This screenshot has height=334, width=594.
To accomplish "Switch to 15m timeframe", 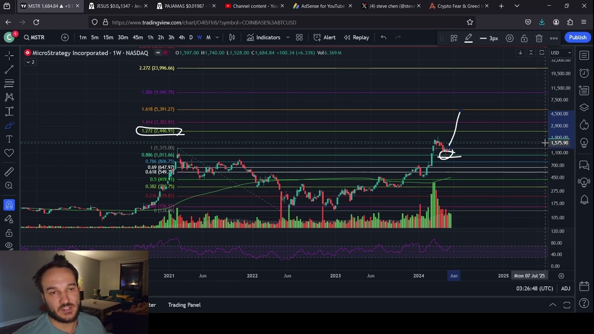I will 108,38.
